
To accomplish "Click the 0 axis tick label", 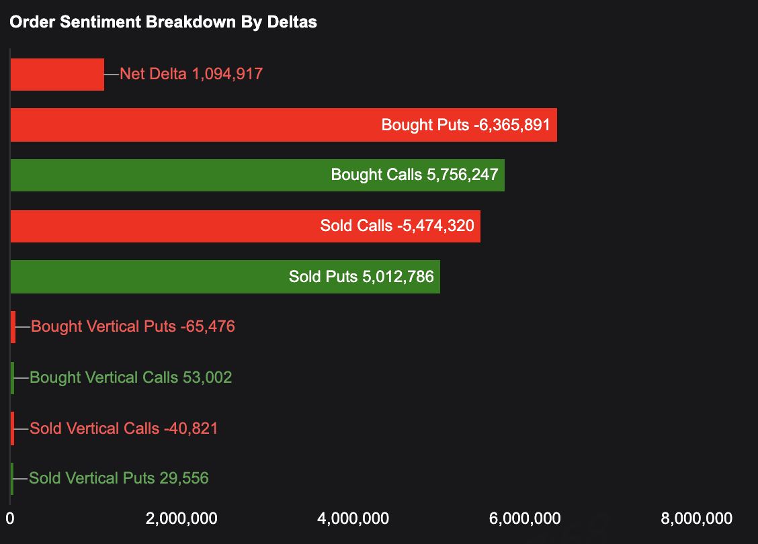I will pyautogui.click(x=10, y=518).
